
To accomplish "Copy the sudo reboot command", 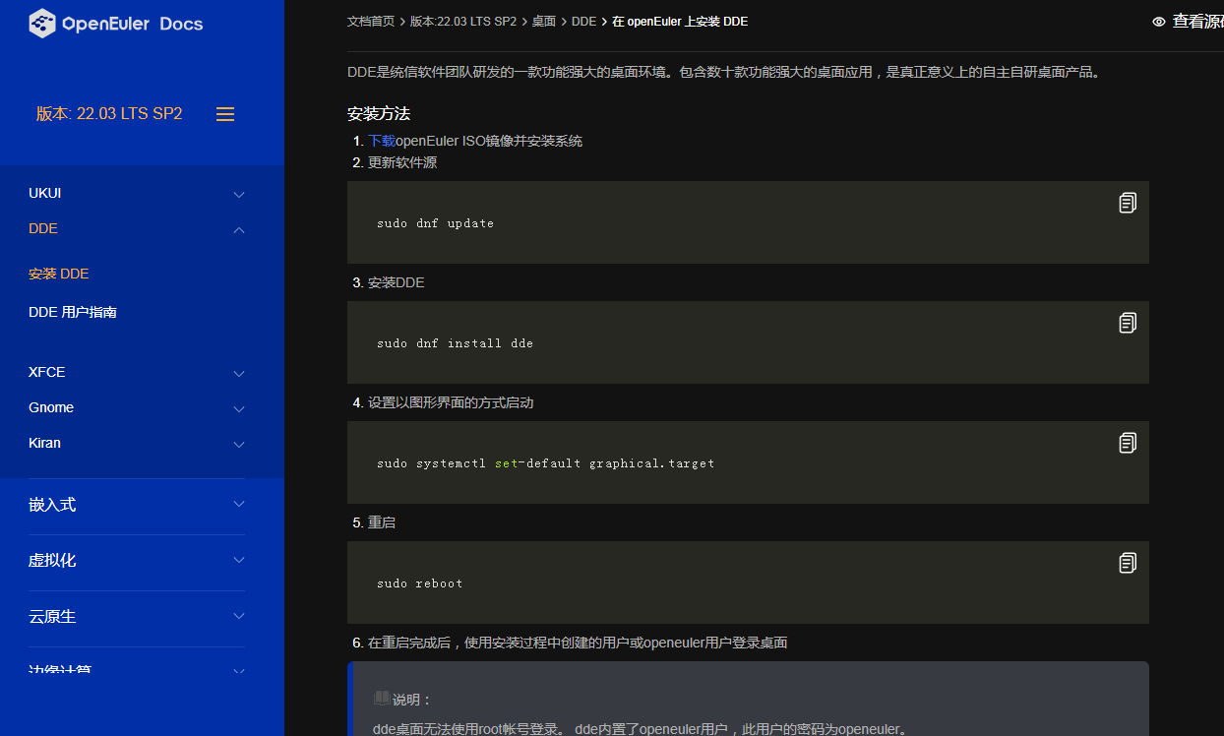I will click(x=1128, y=563).
